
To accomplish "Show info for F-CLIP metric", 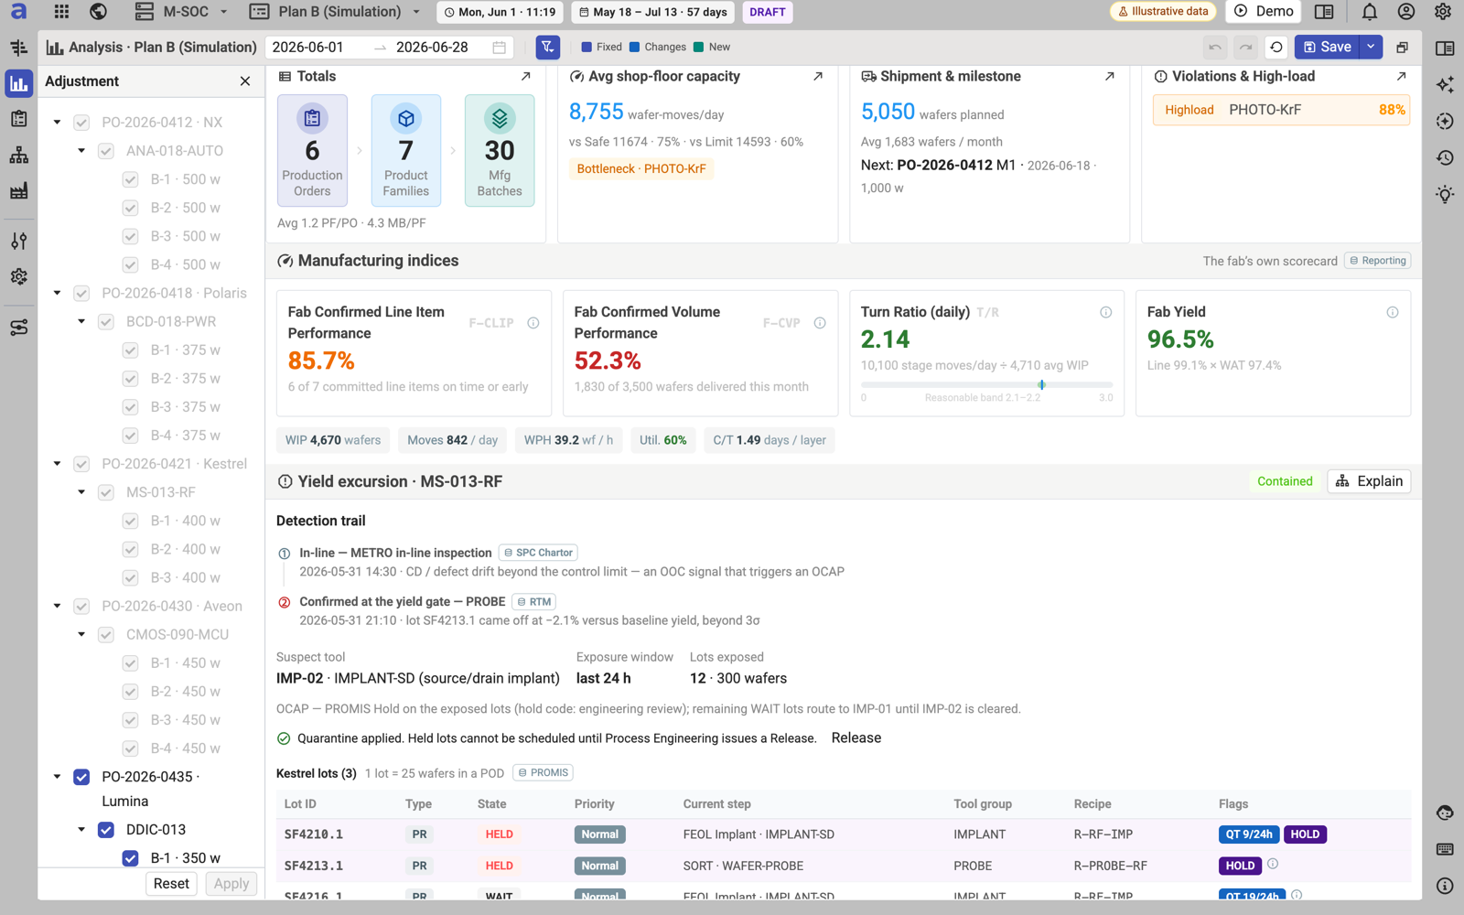I will coord(533,323).
